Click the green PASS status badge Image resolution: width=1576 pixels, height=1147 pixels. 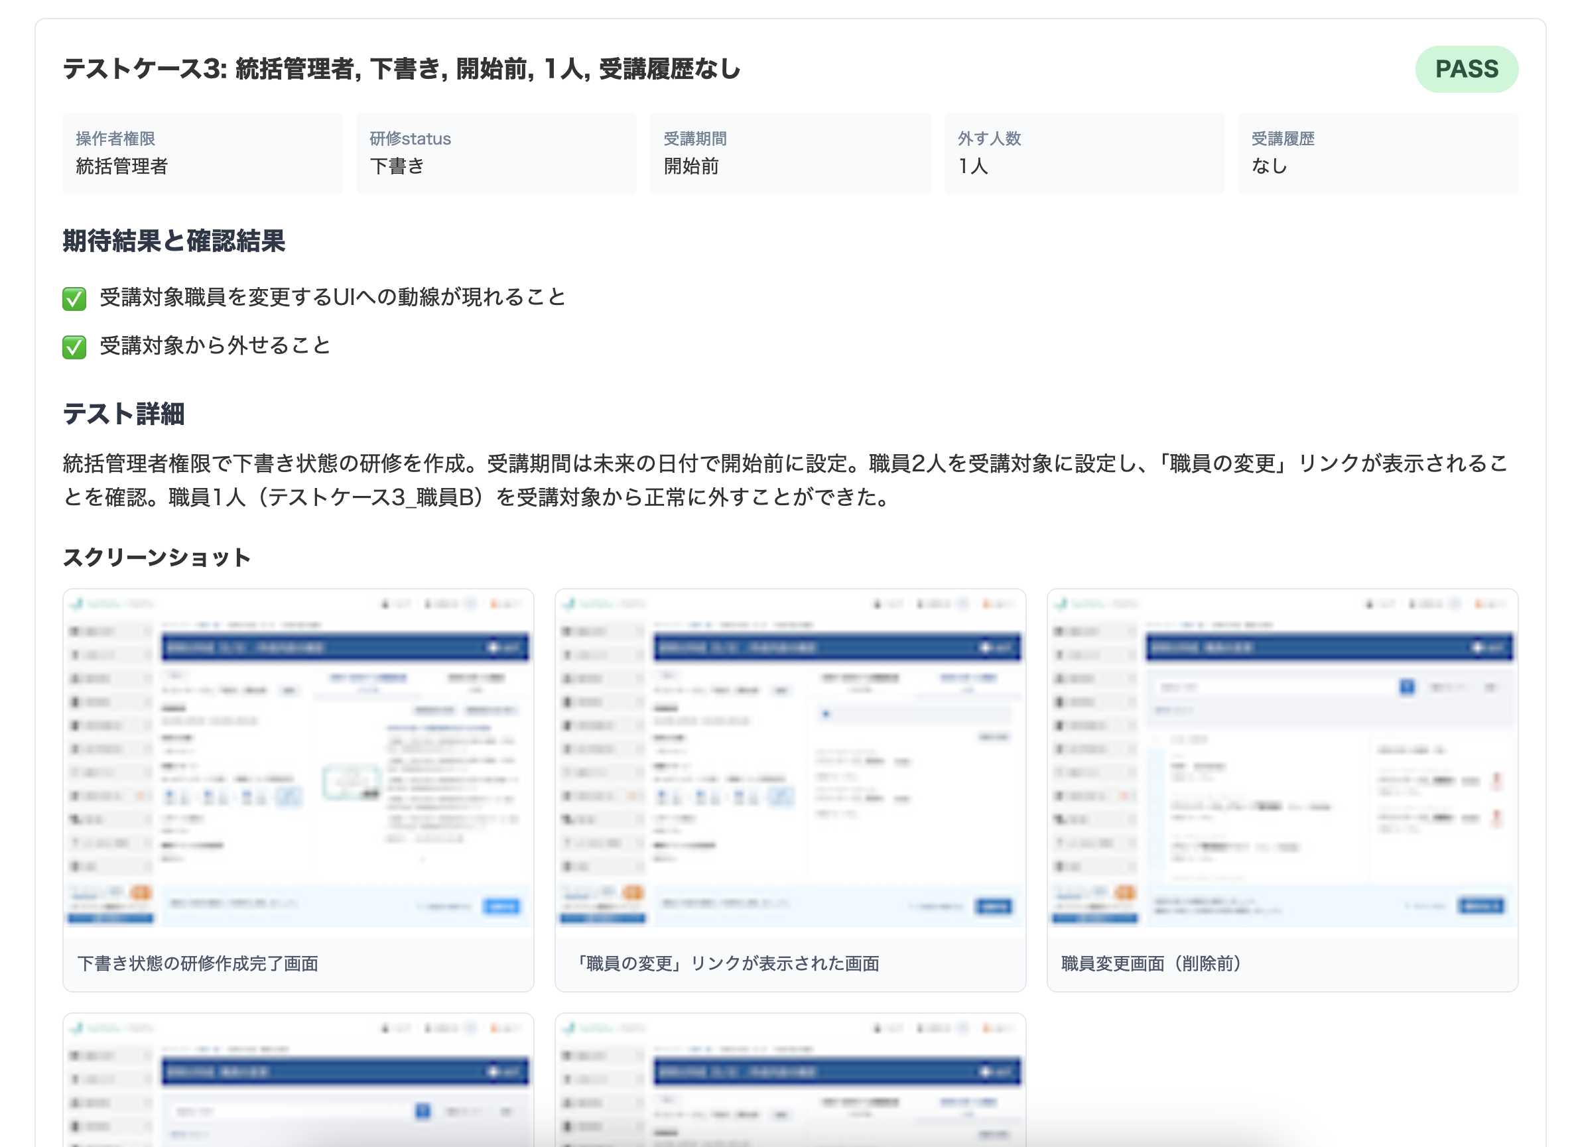(x=1466, y=69)
